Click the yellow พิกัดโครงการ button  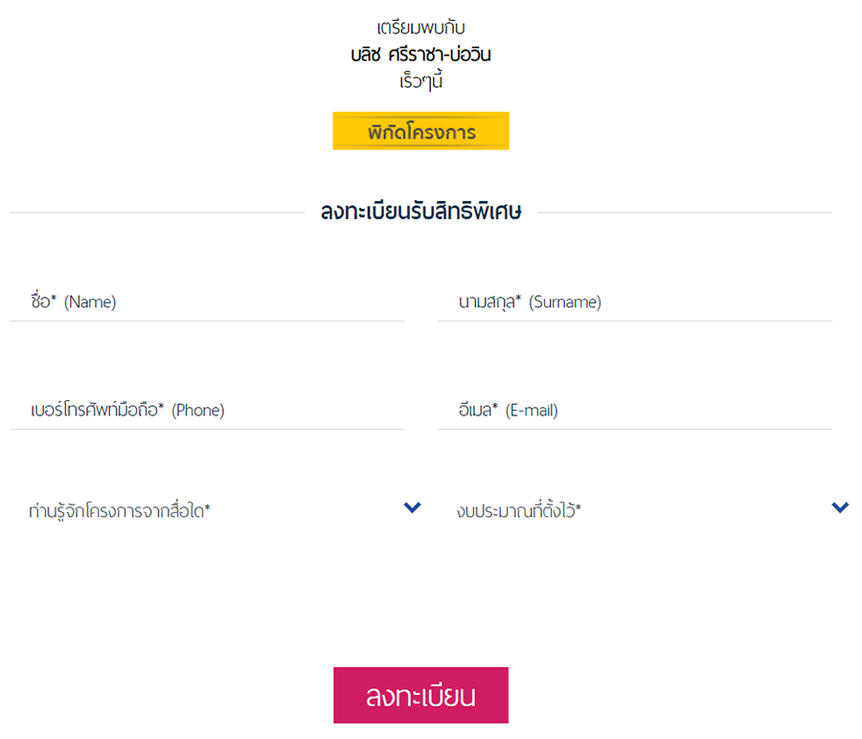click(420, 132)
